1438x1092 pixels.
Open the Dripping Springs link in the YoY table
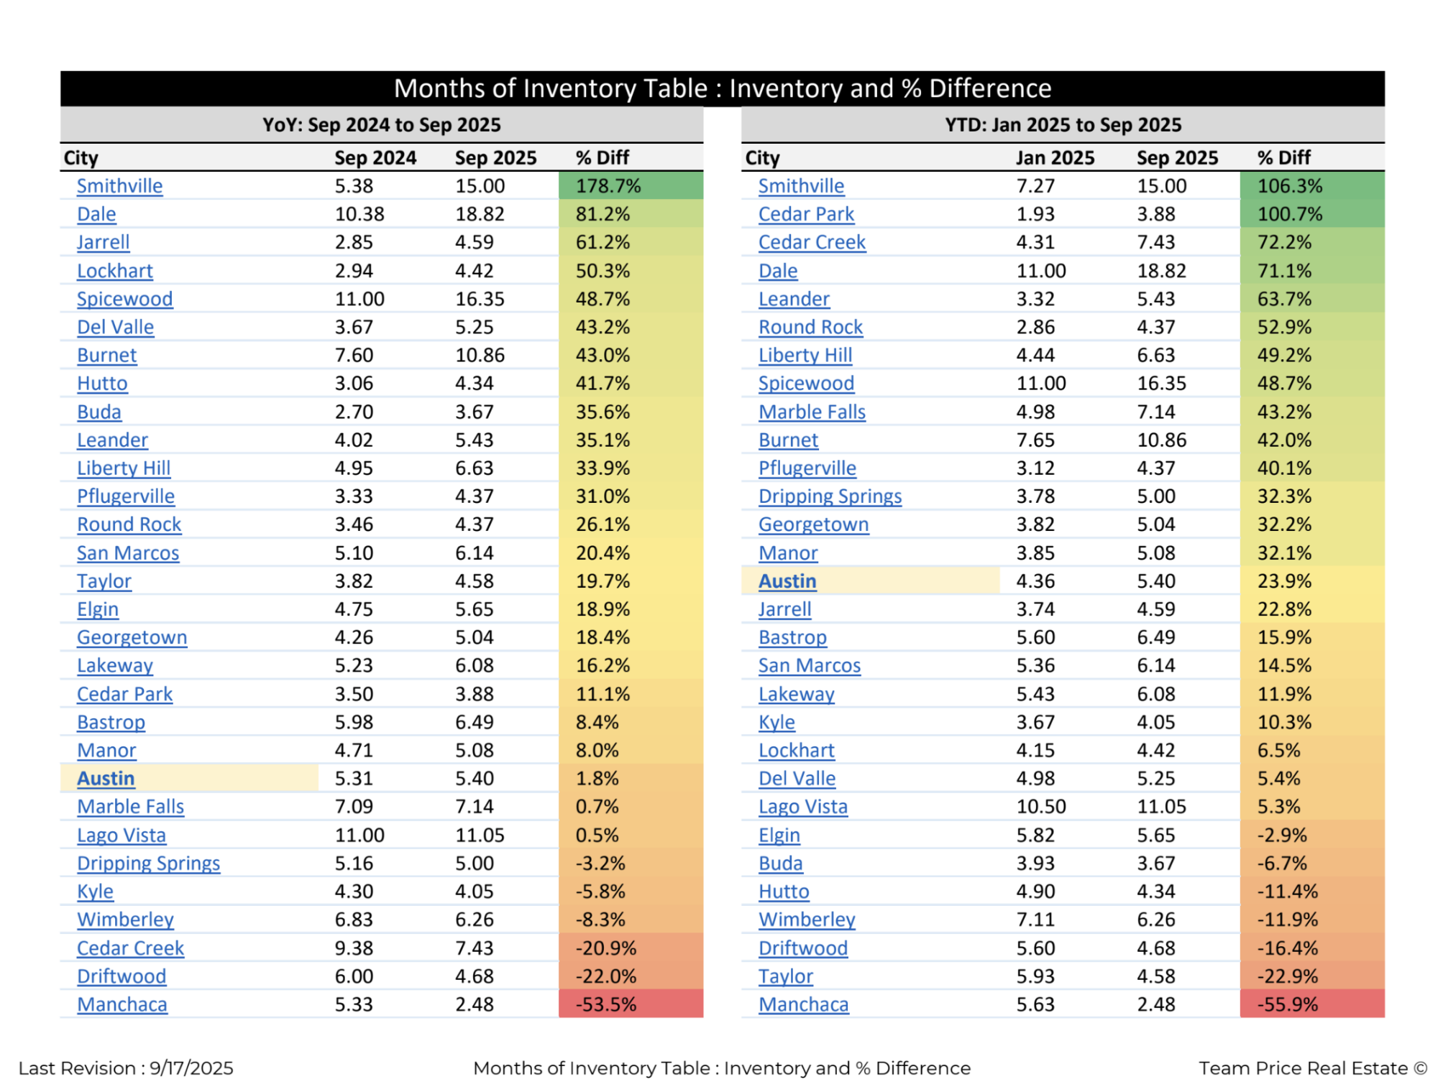click(148, 864)
